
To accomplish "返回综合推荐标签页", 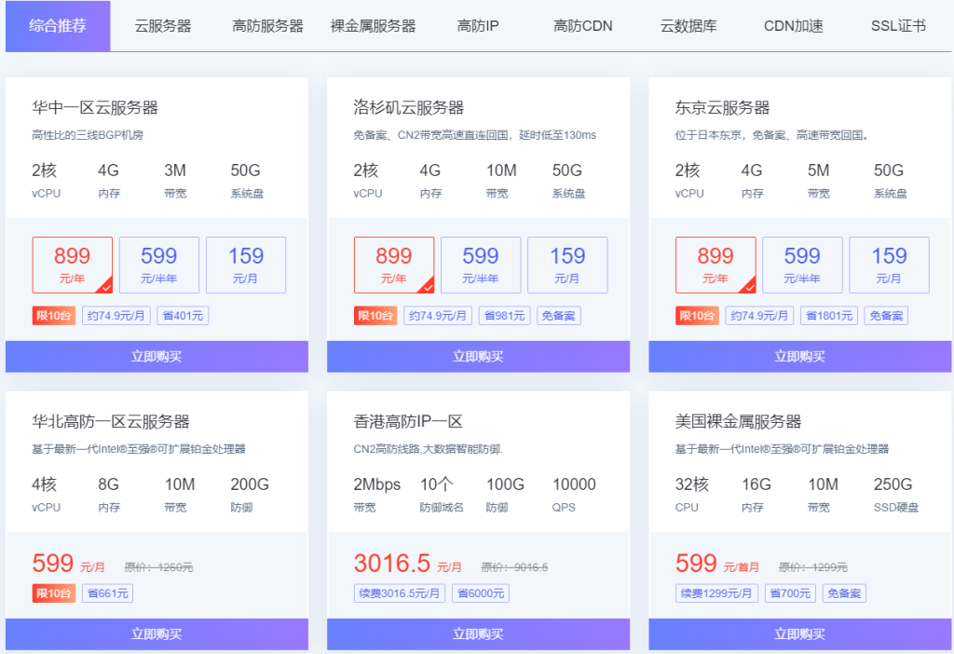I will (57, 26).
